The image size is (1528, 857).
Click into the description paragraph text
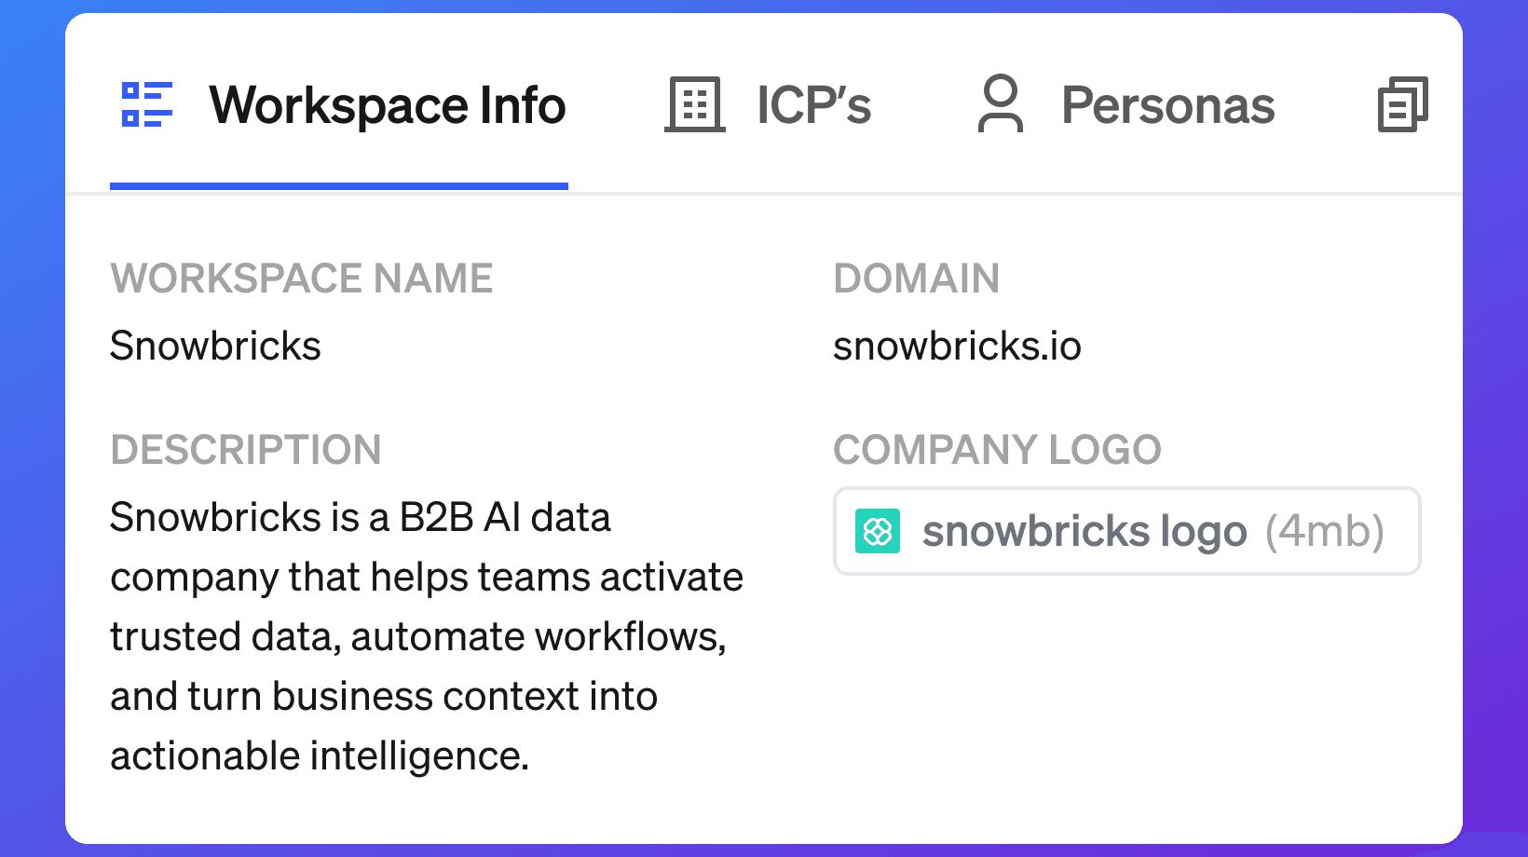pyautogui.click(x=427, y=636)
